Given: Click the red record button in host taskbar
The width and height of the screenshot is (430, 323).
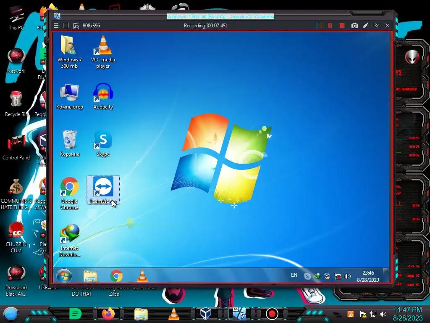Looking at the screenshot, I should tap(272, 314).
